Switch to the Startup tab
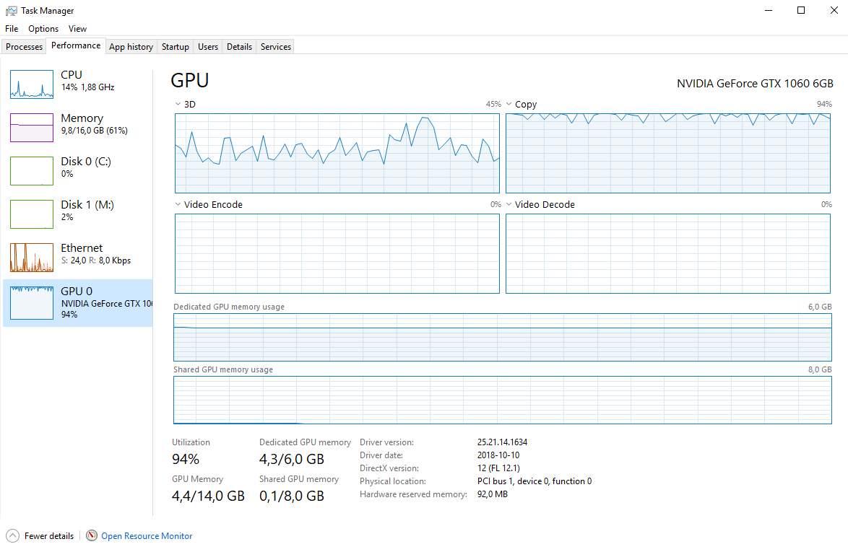The image size is (848, 552). pos(176,46)
